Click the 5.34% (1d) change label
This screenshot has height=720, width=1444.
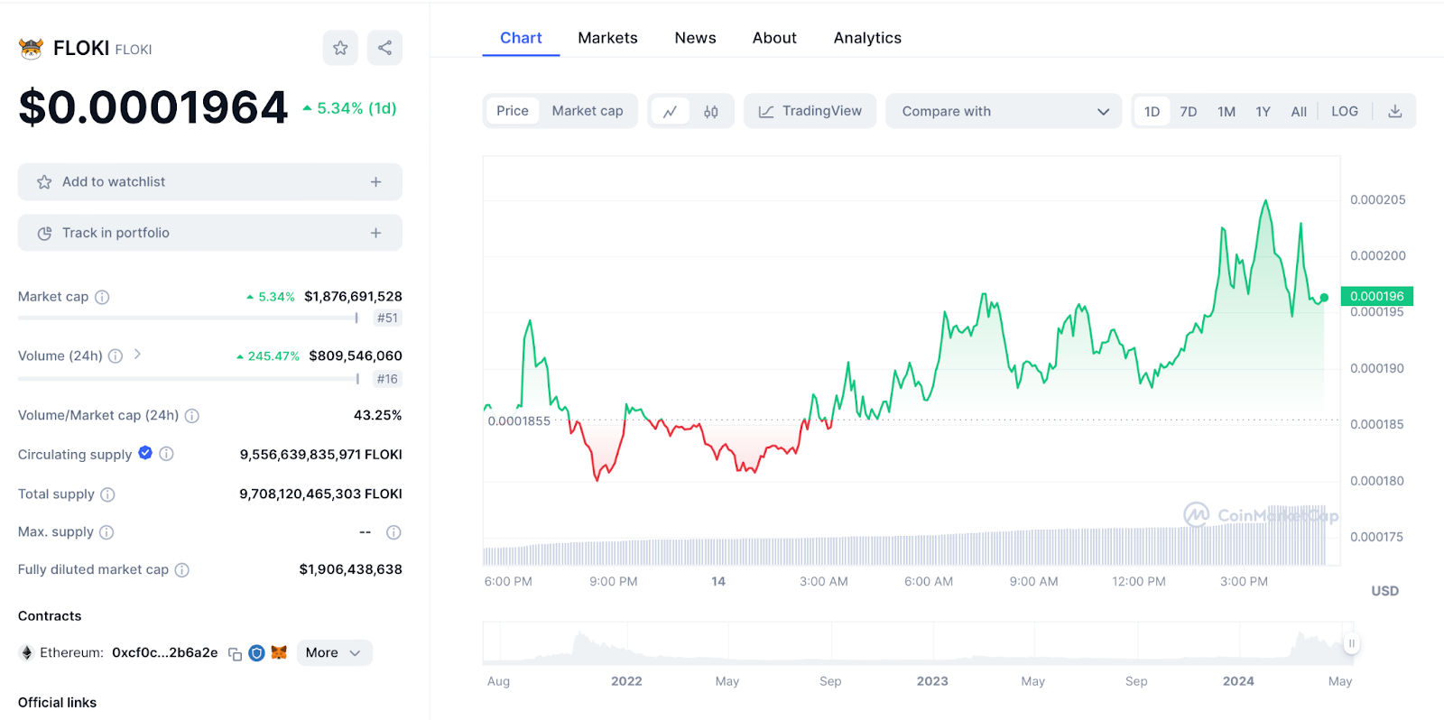349,108
